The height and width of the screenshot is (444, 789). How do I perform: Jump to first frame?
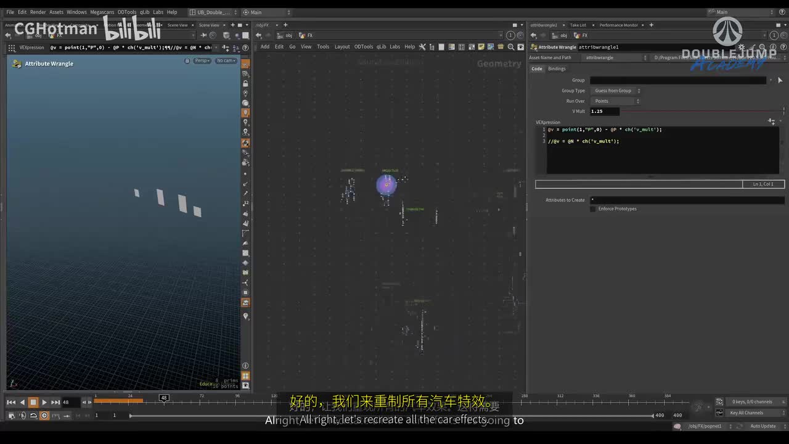tap(11, 402)
